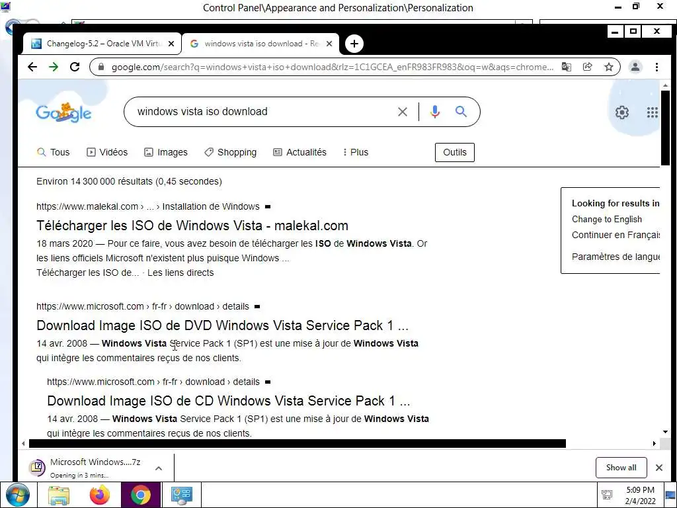Click the site lock icon in address bar
Image resolution: width=677 pixels, height=508 pixels.
point(101,67)
